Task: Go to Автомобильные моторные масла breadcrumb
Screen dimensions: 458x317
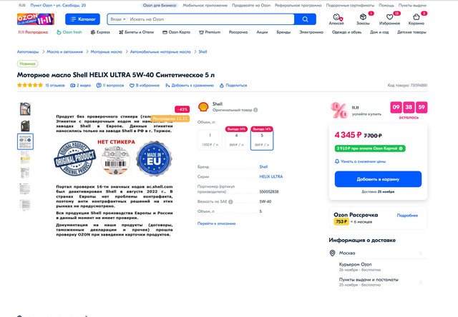Action: [x=160, y=51]
